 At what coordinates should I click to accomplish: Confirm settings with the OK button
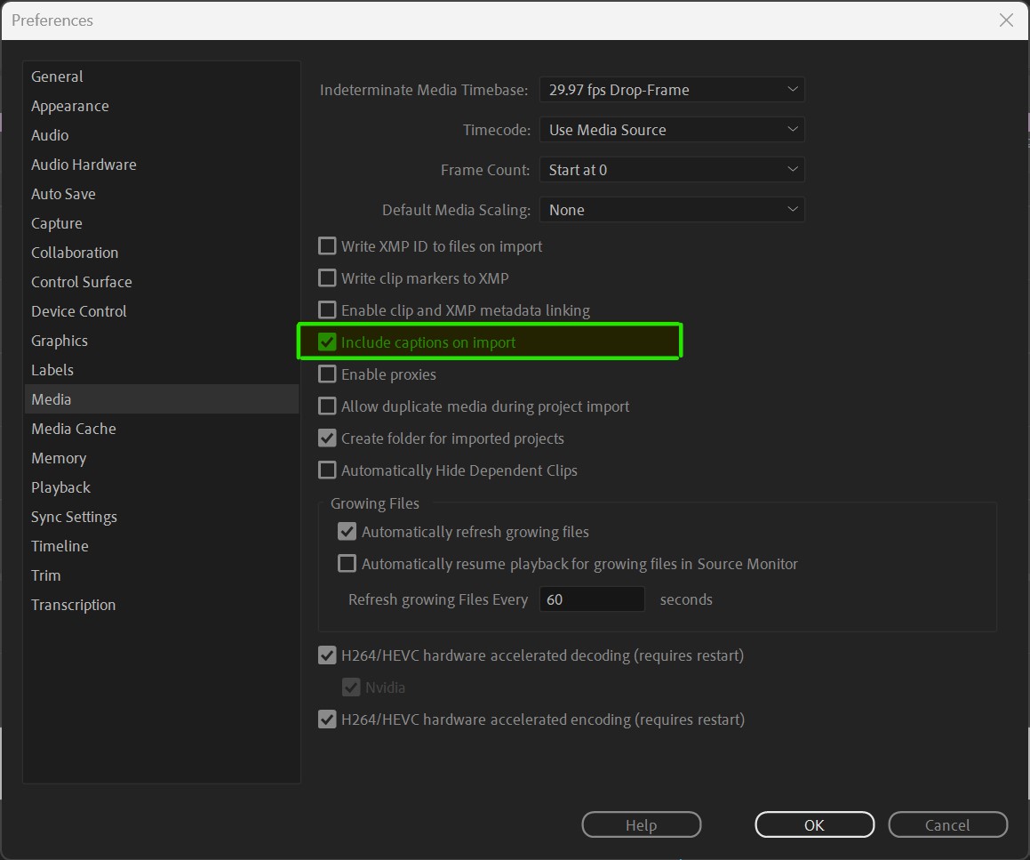pyautogui.click(x=814, y=824)
